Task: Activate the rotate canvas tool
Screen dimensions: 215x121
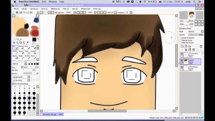Action: 21,43
